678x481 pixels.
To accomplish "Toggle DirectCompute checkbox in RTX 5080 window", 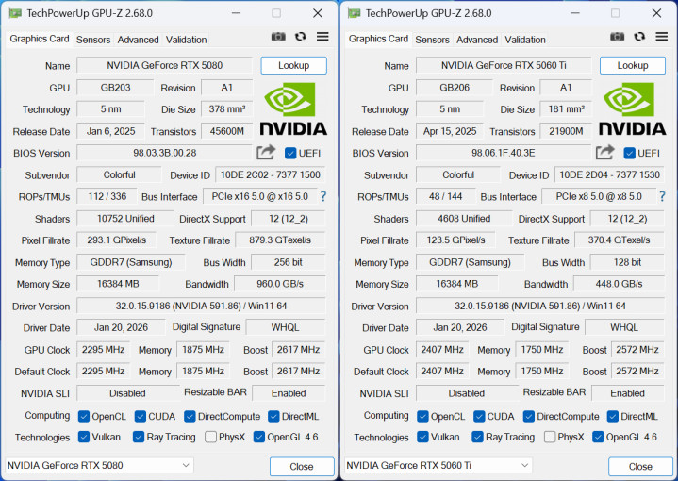I will 190,417.
